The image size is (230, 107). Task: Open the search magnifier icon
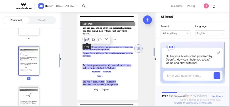coord(84,6)
